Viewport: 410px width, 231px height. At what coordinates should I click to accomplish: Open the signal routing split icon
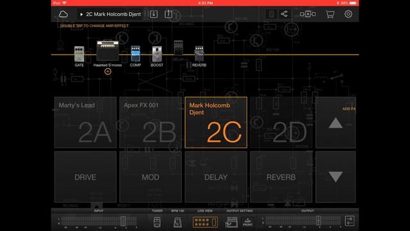pyautogui.click(x=284, y=14)
